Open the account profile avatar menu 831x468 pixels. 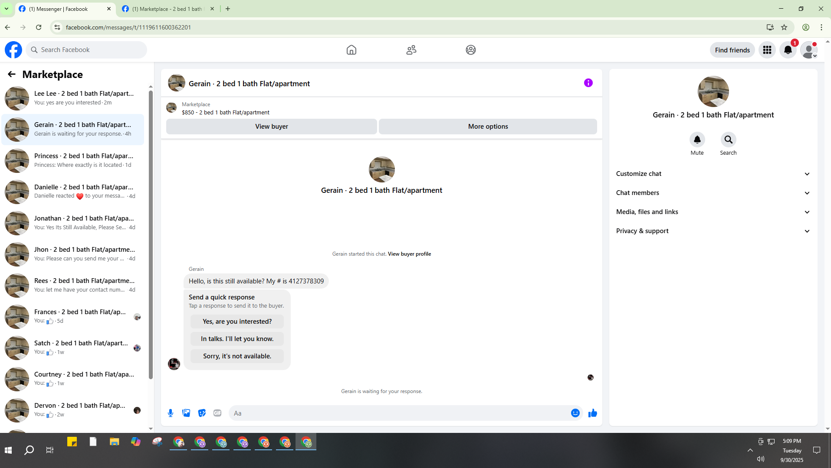tap(809, 50)
